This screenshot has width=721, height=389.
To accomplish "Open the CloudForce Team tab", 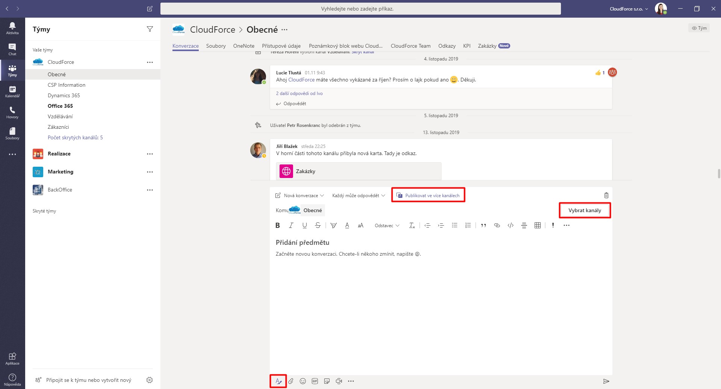I will (x=411, y=46).
